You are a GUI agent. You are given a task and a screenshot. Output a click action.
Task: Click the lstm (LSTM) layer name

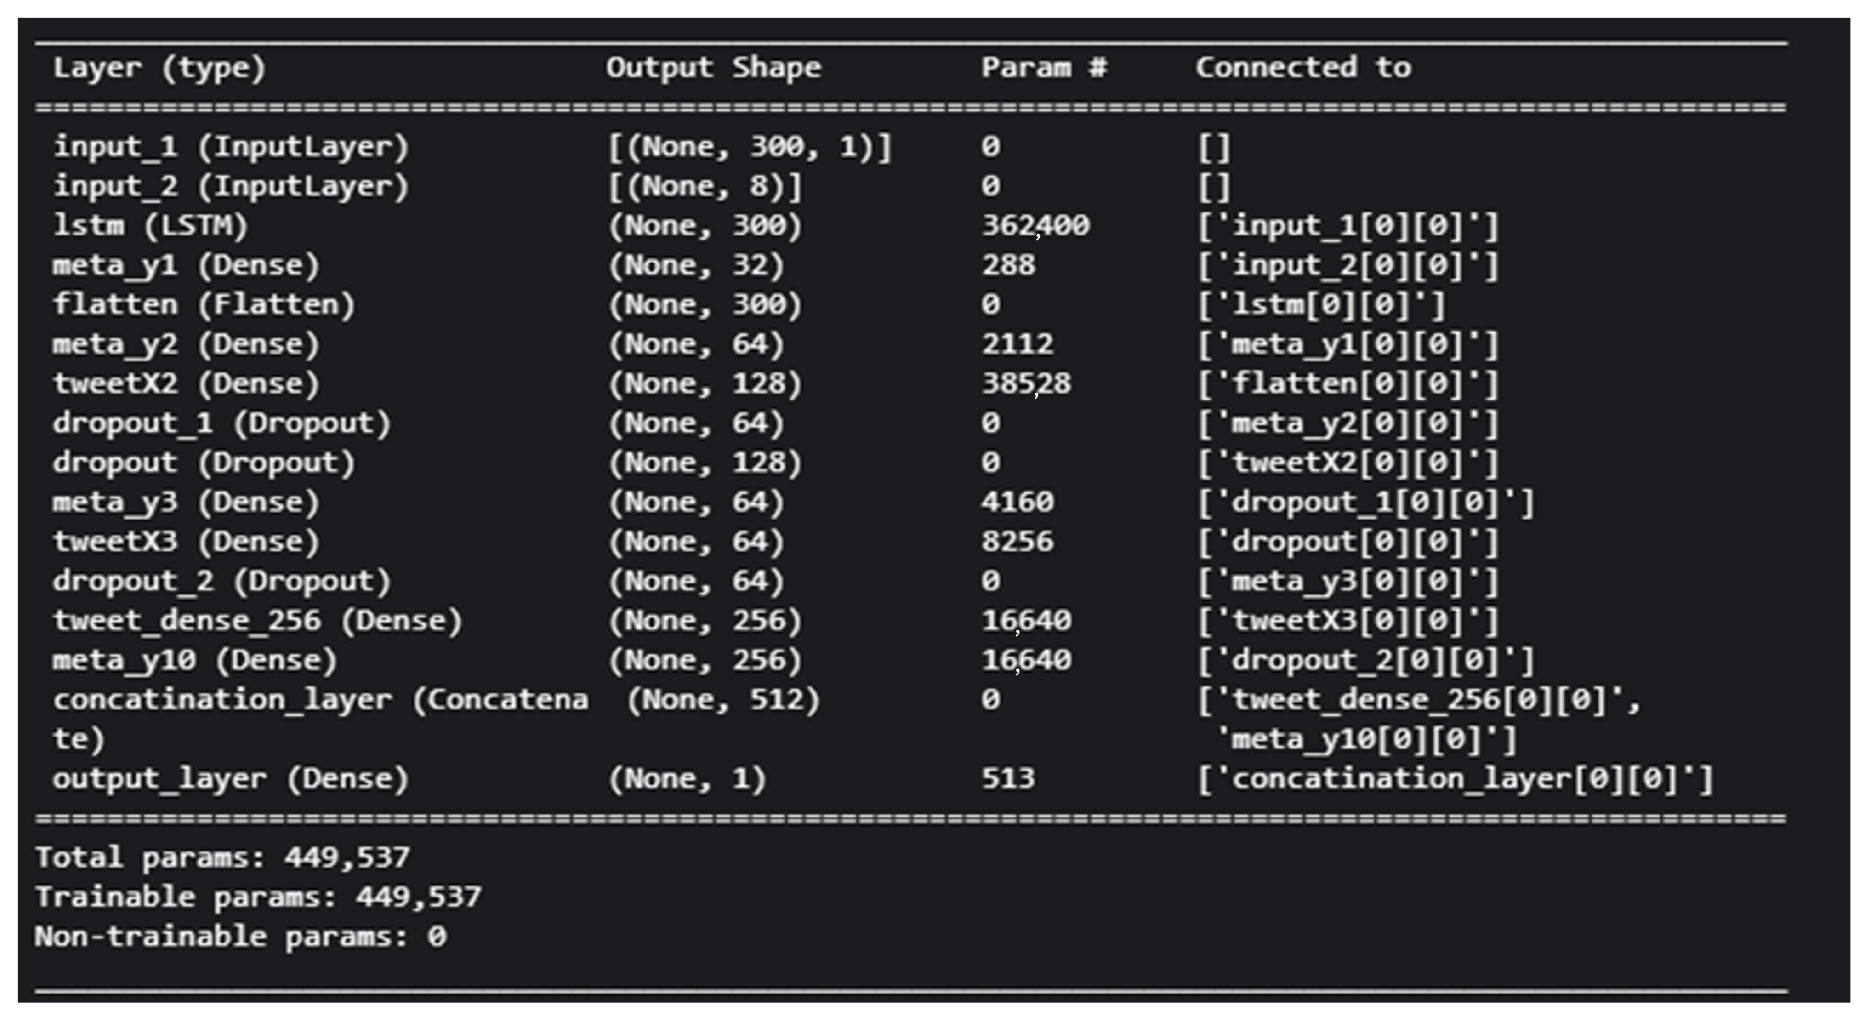150,226
